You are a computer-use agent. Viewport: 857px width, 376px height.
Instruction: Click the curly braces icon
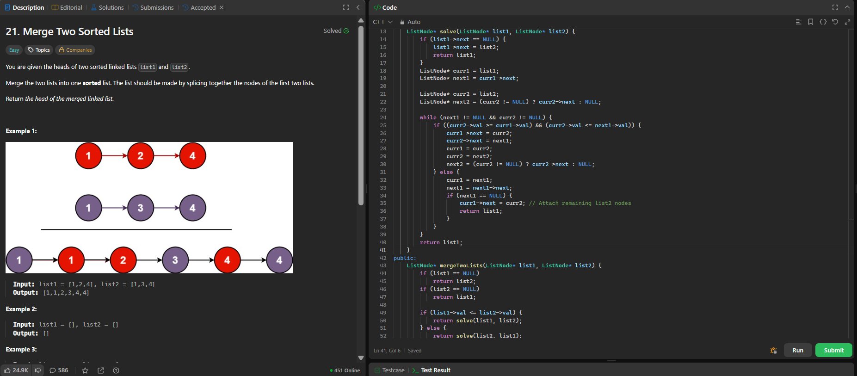pos(823,22)
